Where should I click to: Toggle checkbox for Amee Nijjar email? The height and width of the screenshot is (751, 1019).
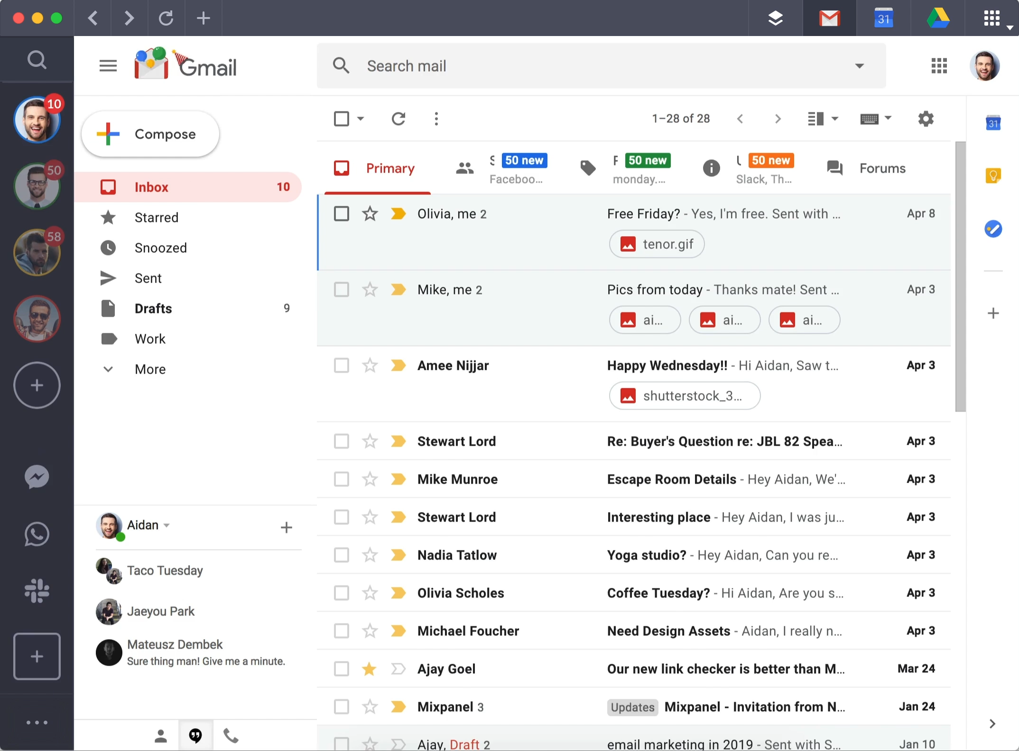[x=341, y=365]
